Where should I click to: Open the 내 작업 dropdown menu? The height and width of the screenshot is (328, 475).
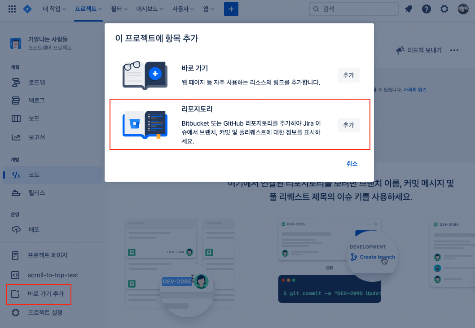click(54, 9)
